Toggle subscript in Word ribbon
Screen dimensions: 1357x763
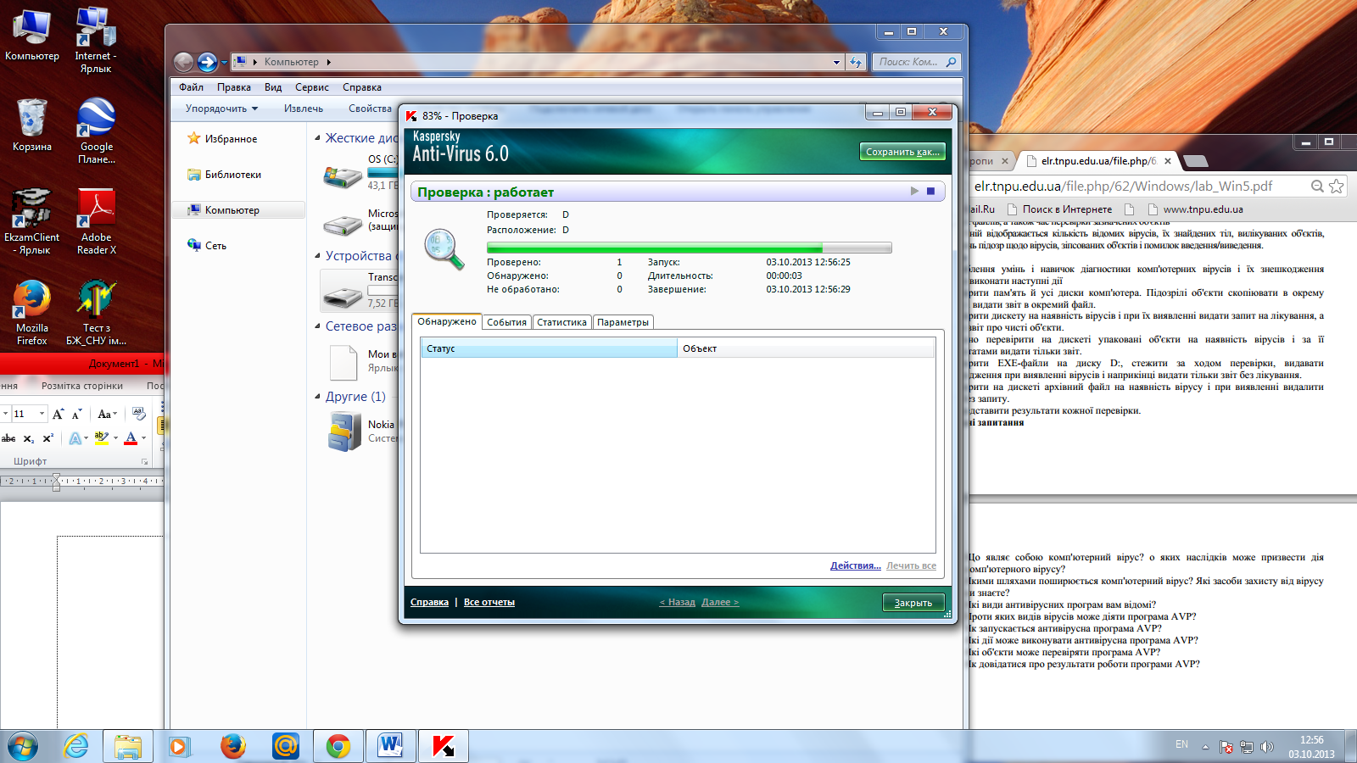pos(28,438)
